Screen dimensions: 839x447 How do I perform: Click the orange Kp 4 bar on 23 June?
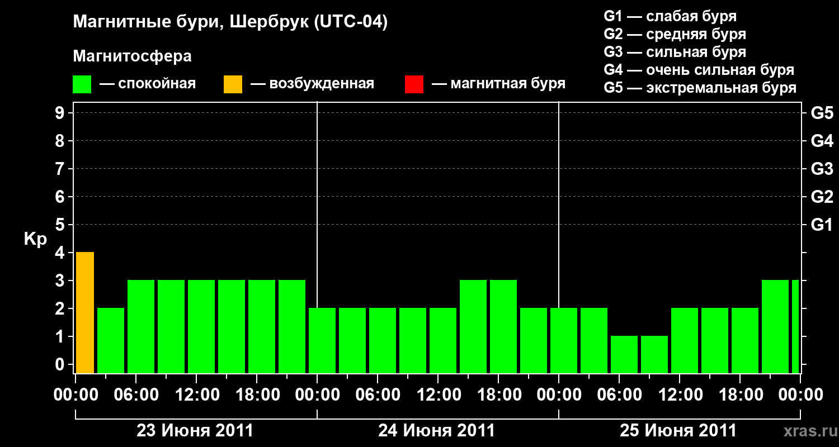pyautogui.click(x=85, y=312)
